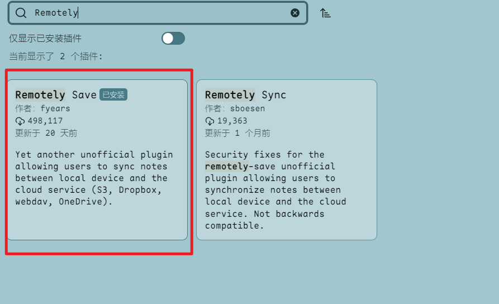This screenshot has width=499, height=304.
Task: Toggle show installed plugins only switch
Action: 173,39
